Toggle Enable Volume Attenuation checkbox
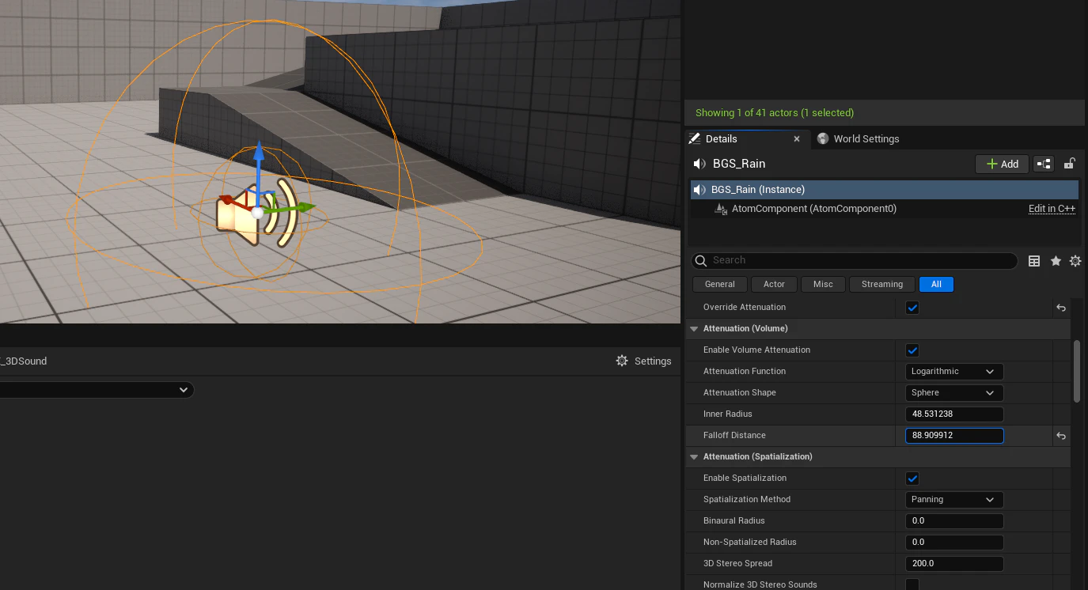The height and width of the screenshot is (590, 1088). coord(912,350)
